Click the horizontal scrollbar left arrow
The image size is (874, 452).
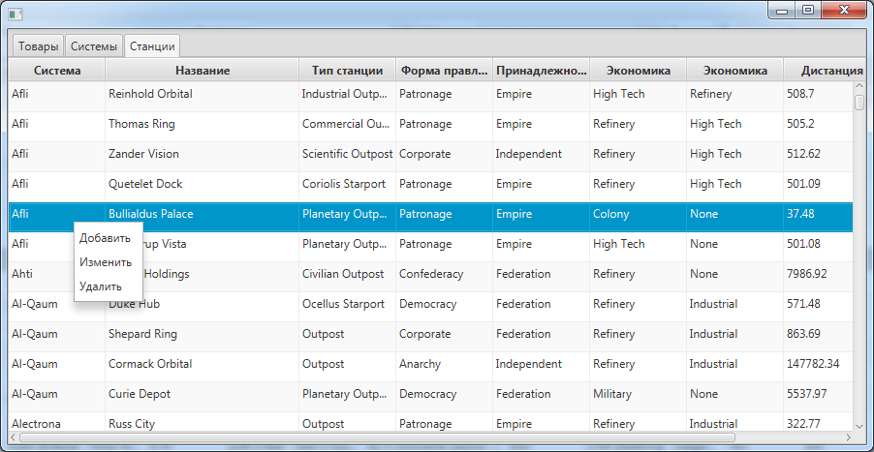(x=13, y=437)
